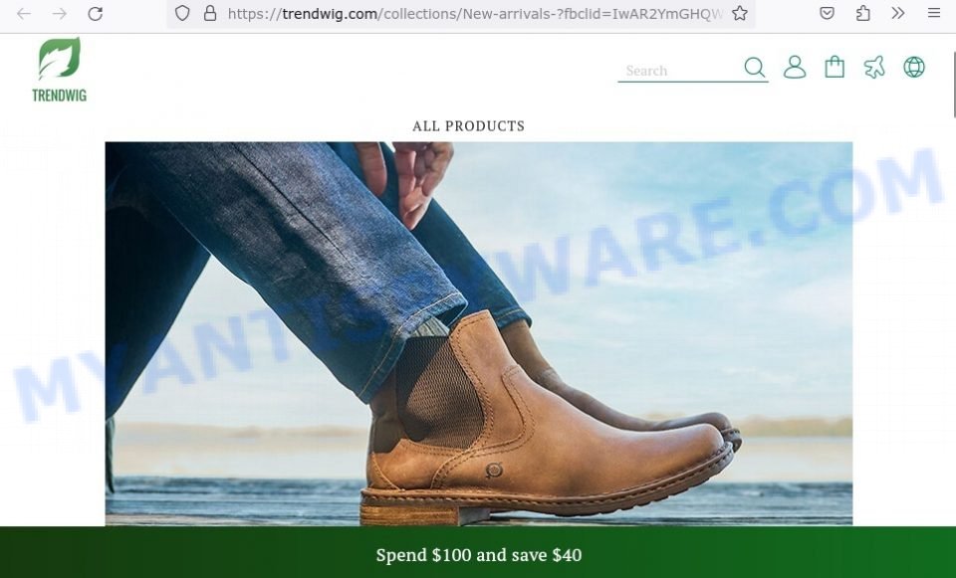The height and width of the screenshot is (578, 956).
Task: Click the browser forward arrow
Action: pos(59,13)
